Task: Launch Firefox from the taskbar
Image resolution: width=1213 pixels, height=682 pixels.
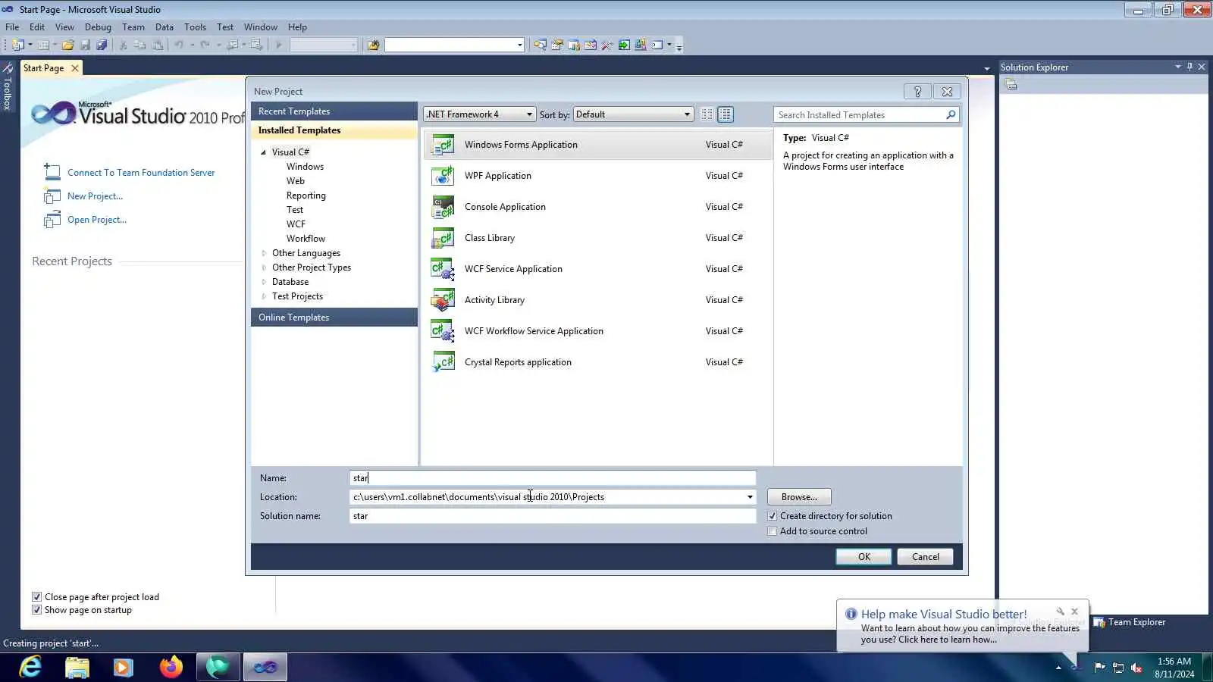Action: point(171,667)
